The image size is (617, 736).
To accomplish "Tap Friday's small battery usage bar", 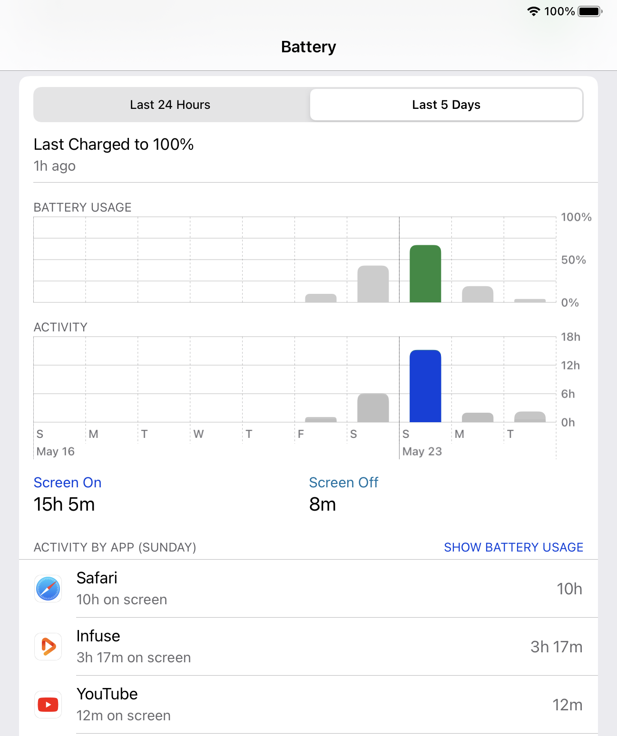I will click(x=321, y=298).
